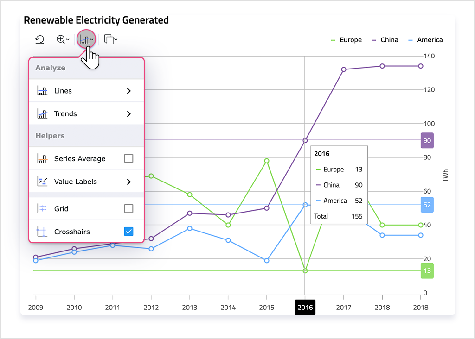Click the reset/undo chart icon
Screen dimensions: 475x339
point(40,39)
